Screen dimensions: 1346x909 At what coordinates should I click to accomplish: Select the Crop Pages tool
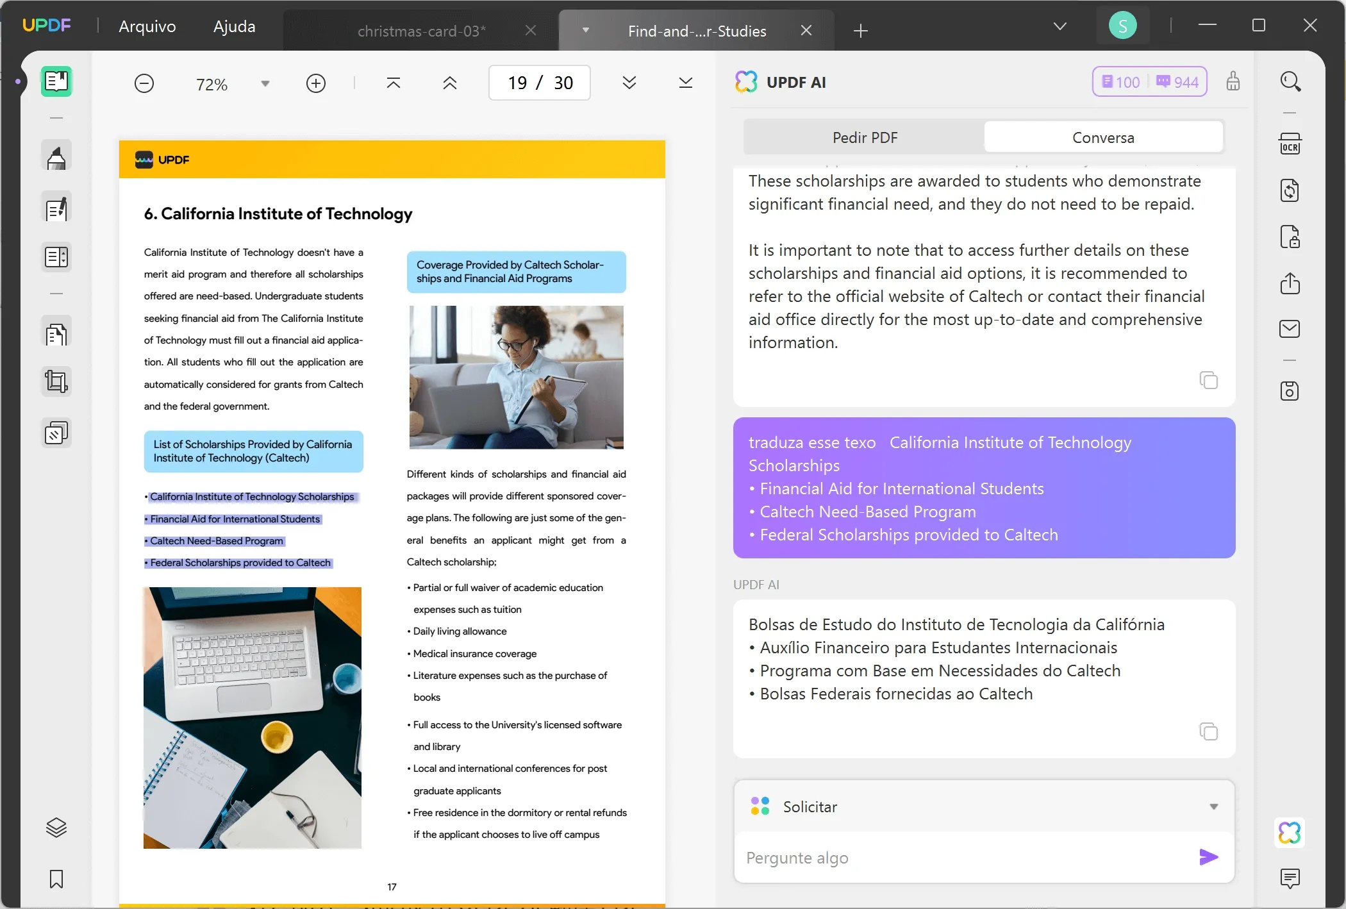[56, 381]
